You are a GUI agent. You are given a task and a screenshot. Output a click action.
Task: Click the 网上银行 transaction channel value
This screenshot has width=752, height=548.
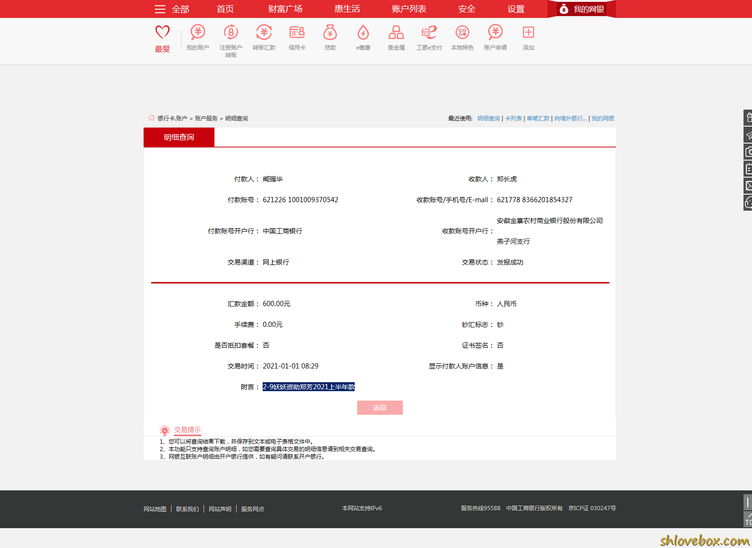[276, 262]
